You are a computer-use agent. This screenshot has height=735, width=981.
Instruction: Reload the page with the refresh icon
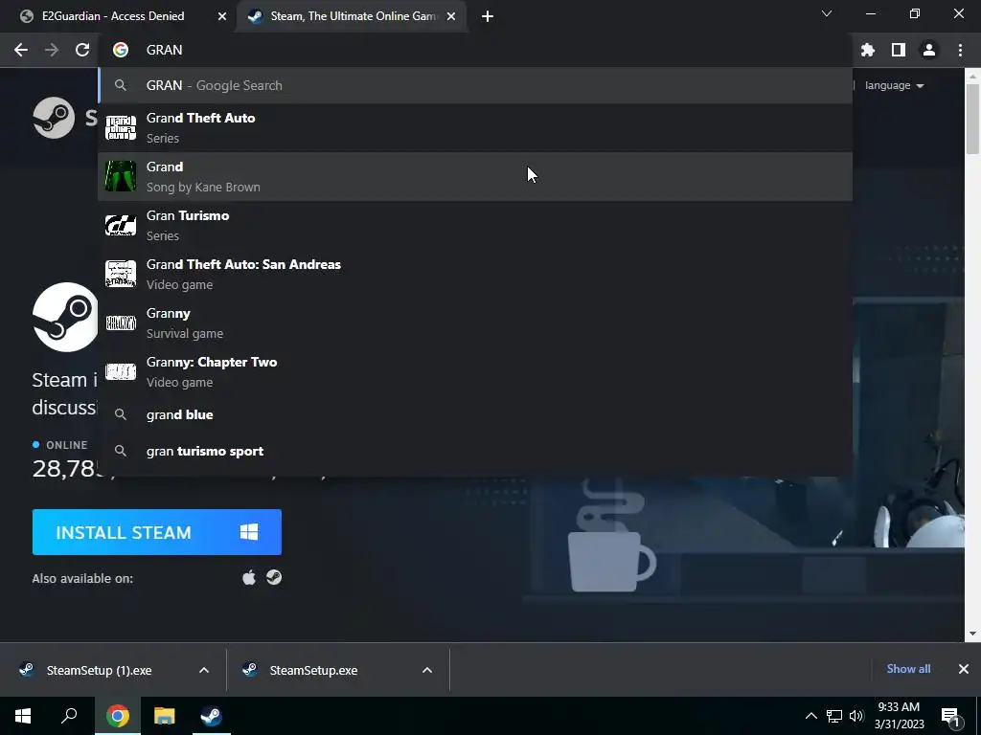pyautogui.click(x=82, y=50)
